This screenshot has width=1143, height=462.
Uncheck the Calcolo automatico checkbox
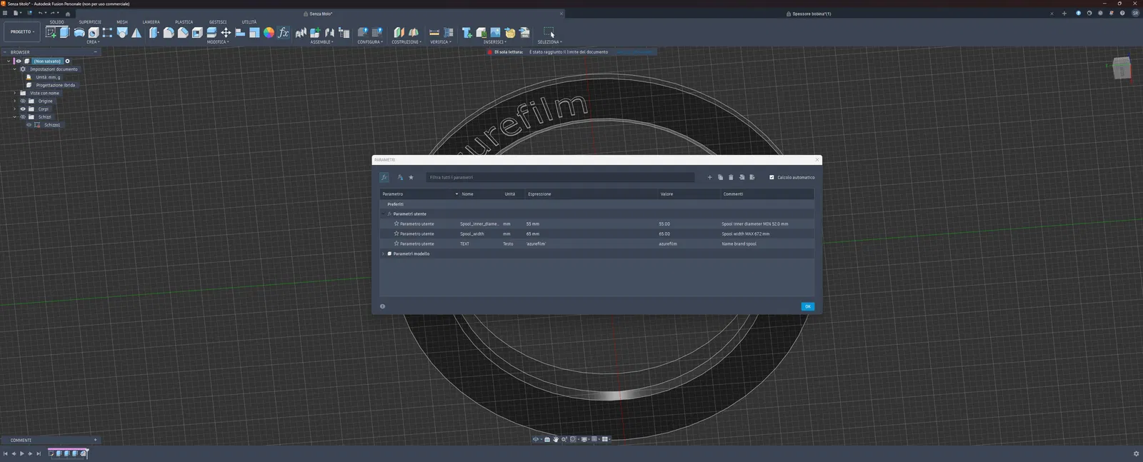pos(772,178)
